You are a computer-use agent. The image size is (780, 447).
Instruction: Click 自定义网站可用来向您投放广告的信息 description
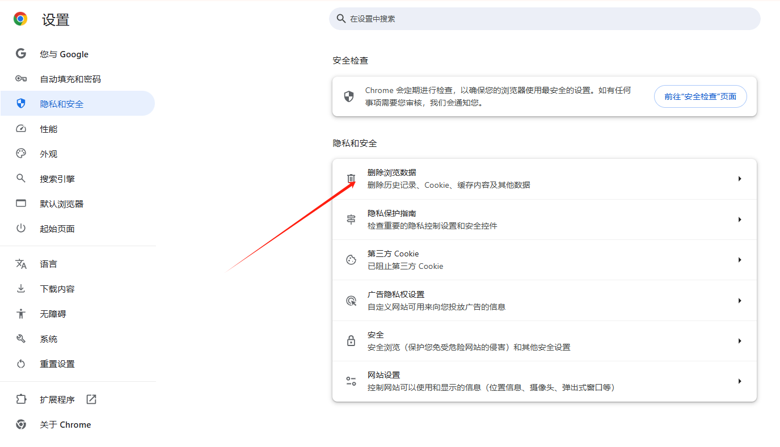tap(436, 307)
